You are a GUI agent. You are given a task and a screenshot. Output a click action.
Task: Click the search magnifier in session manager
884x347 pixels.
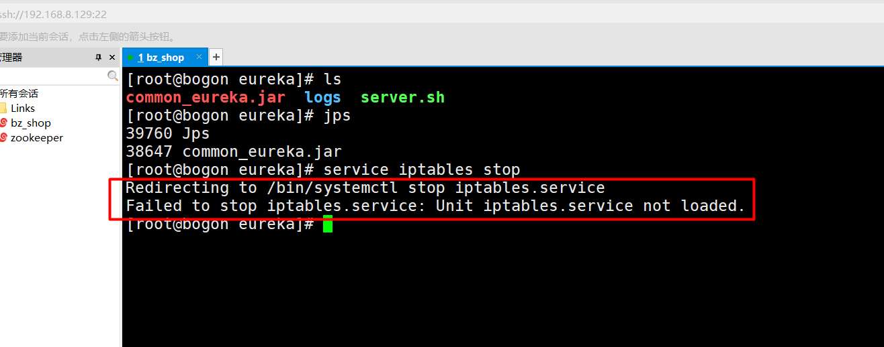(x=113, y=76)
